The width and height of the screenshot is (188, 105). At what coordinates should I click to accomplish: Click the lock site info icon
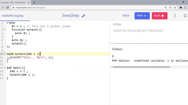point(13,8)
